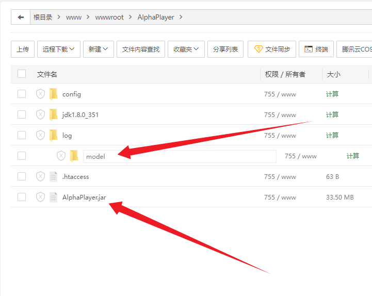Toggle the select-all checkbox in header

pyautogui.click(x=22, y=74)
